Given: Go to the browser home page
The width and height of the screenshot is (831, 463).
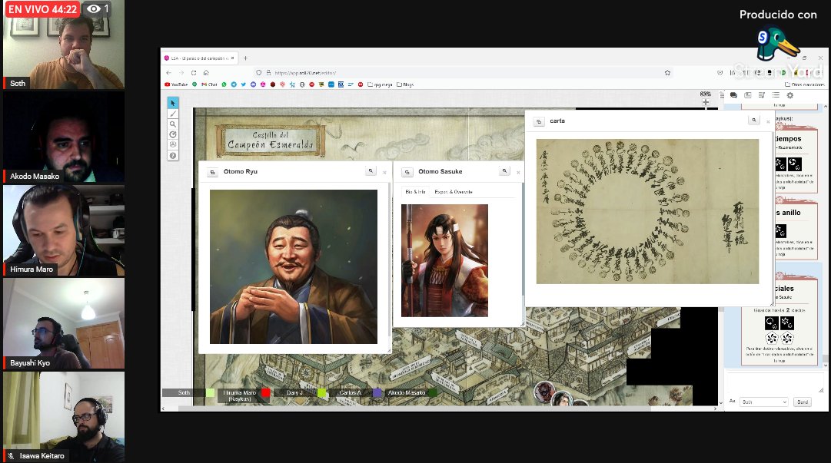Looking at the screenshot, I should (206, 72).
